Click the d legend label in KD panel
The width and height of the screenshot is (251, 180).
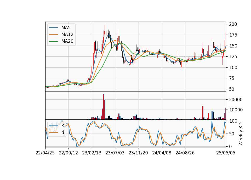62,133
